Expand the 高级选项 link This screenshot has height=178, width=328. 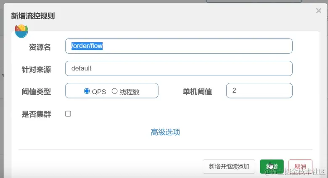165,132
